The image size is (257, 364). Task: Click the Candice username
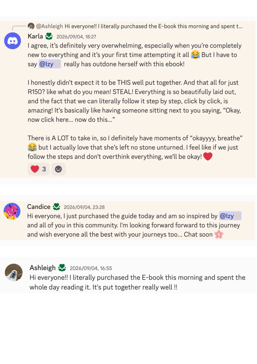[39, 207]
